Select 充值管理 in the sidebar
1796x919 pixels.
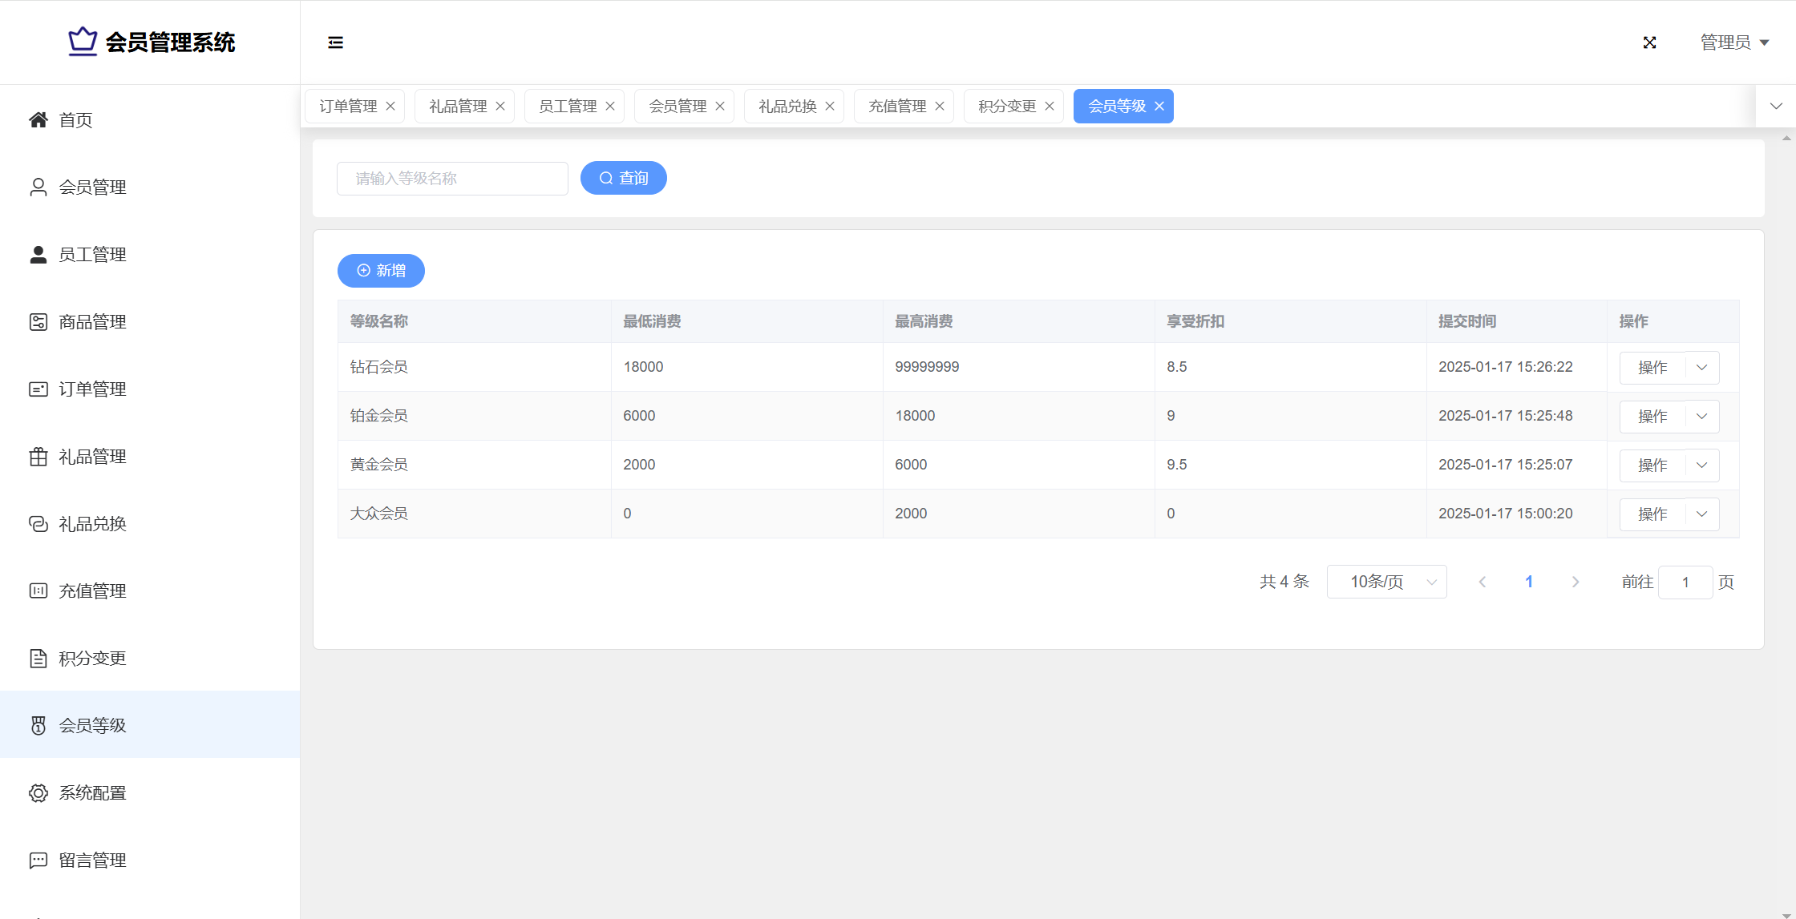coord(92,591)
